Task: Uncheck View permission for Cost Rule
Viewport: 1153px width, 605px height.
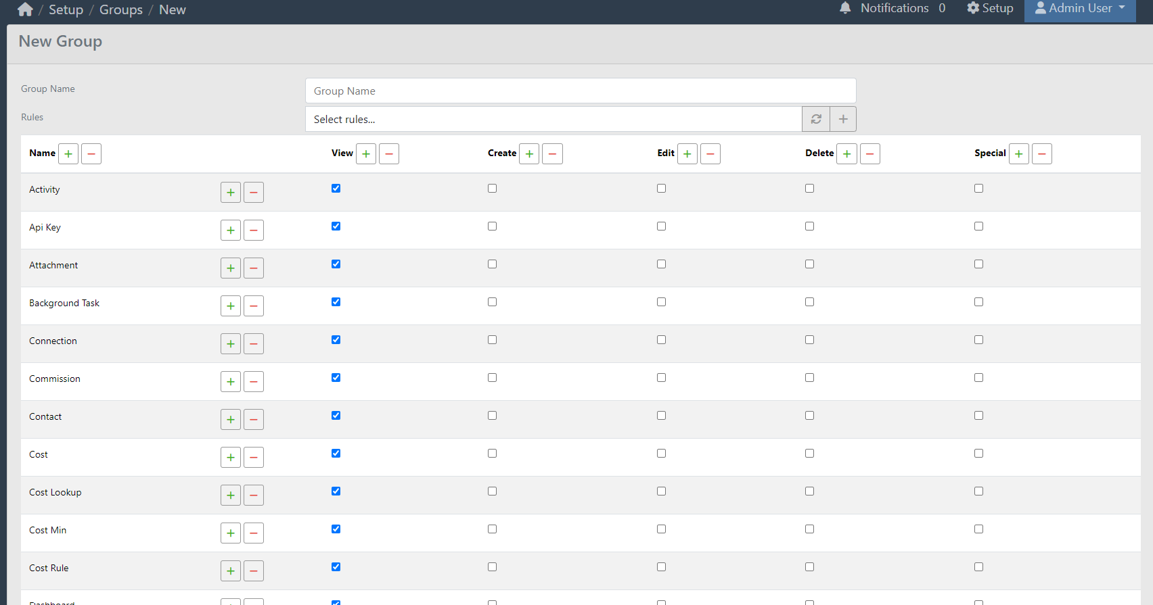Action: 336,567
